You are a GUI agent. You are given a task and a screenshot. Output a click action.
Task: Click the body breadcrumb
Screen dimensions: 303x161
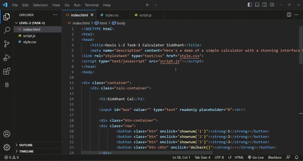click(119, 23)
